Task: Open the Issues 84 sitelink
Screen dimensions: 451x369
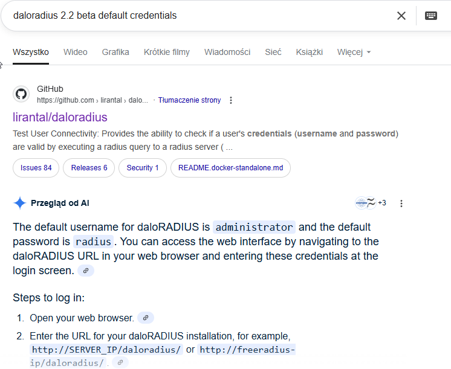Action: (x=36, y=168)
